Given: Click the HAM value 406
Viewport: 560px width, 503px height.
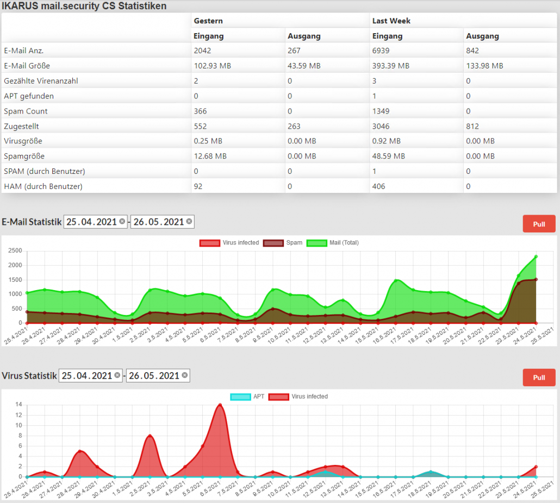Looking at the screenshot, I should (x=378, y=186).
